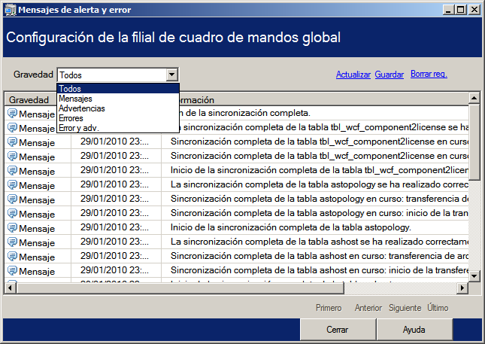The height and width of the screenshot is (344, 485).
Task: Jump to Último page link
Action: [438, 307]
